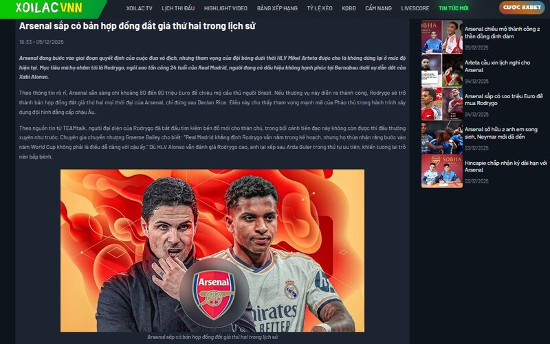Read Arsenal sở hữu 2 anh em song sinh
The height and width of the screenshot is (344, 550).
(501, 133)
